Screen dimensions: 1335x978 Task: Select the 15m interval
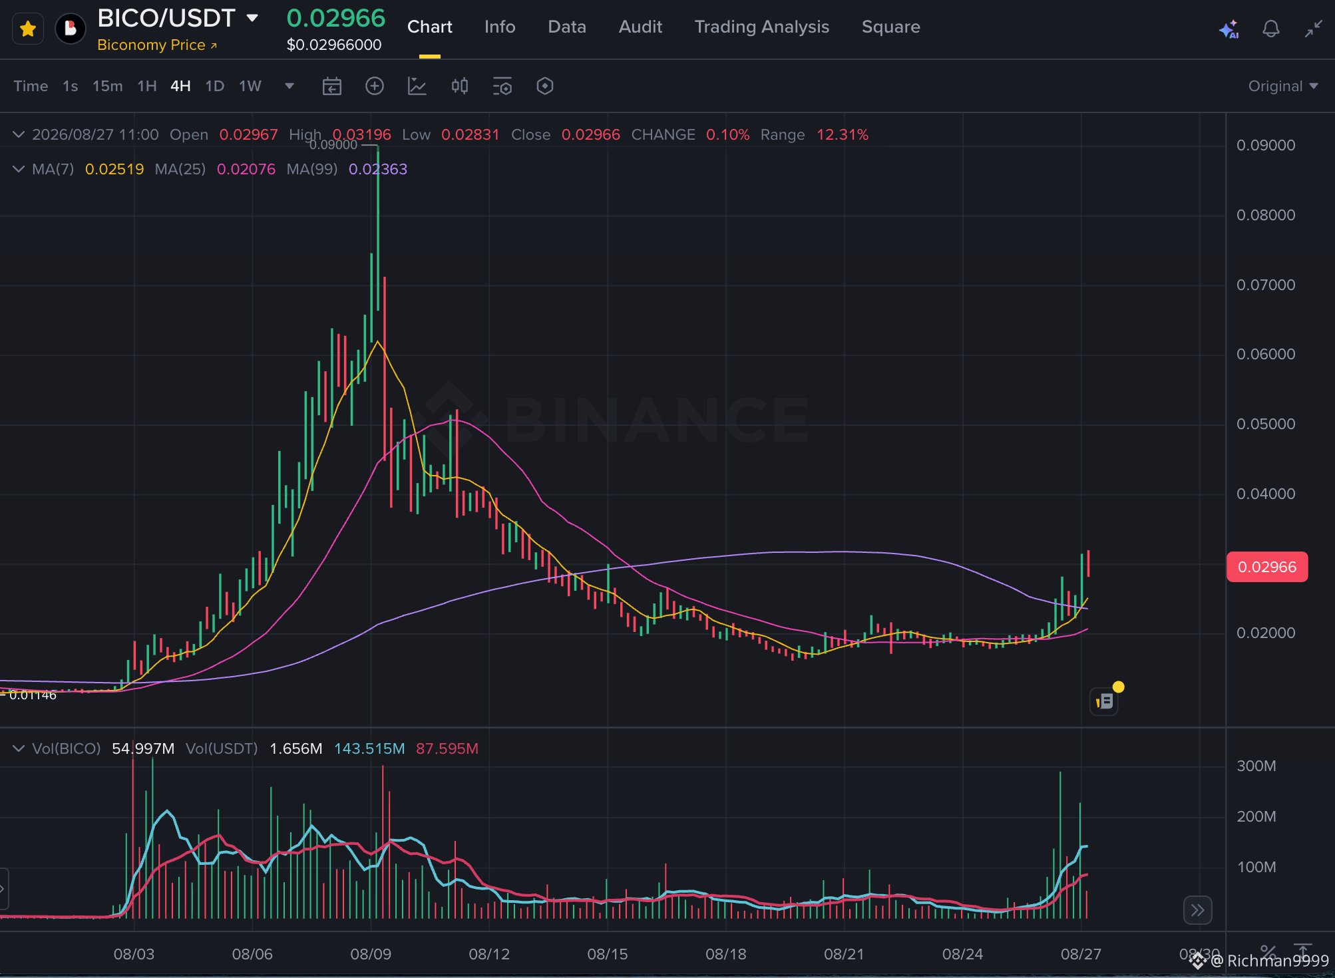click(x=107, y=86)
